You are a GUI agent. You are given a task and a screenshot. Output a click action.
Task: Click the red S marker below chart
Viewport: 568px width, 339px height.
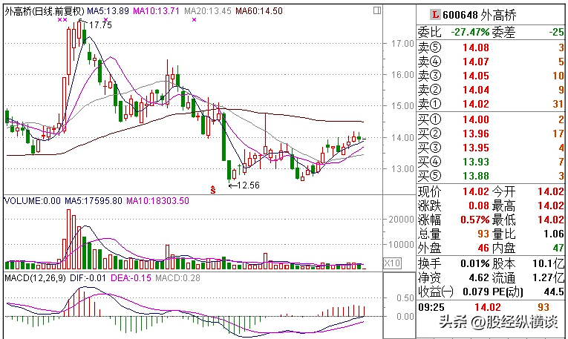tap(213, 190)
